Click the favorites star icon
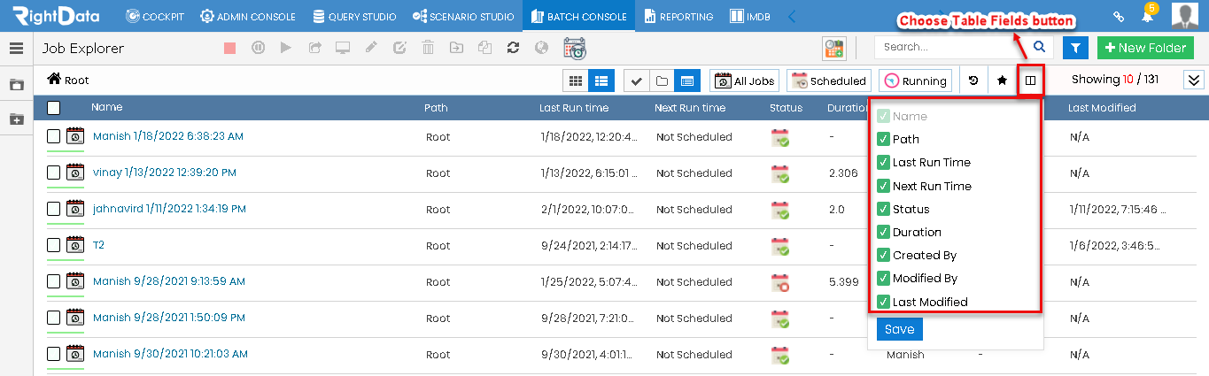The height and width of the screenshot is (376, 1209). point(1002,81)
